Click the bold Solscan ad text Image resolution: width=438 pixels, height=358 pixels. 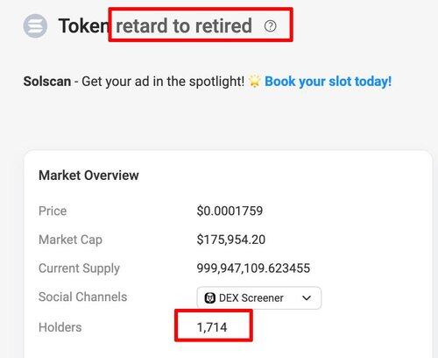(47, 82)
